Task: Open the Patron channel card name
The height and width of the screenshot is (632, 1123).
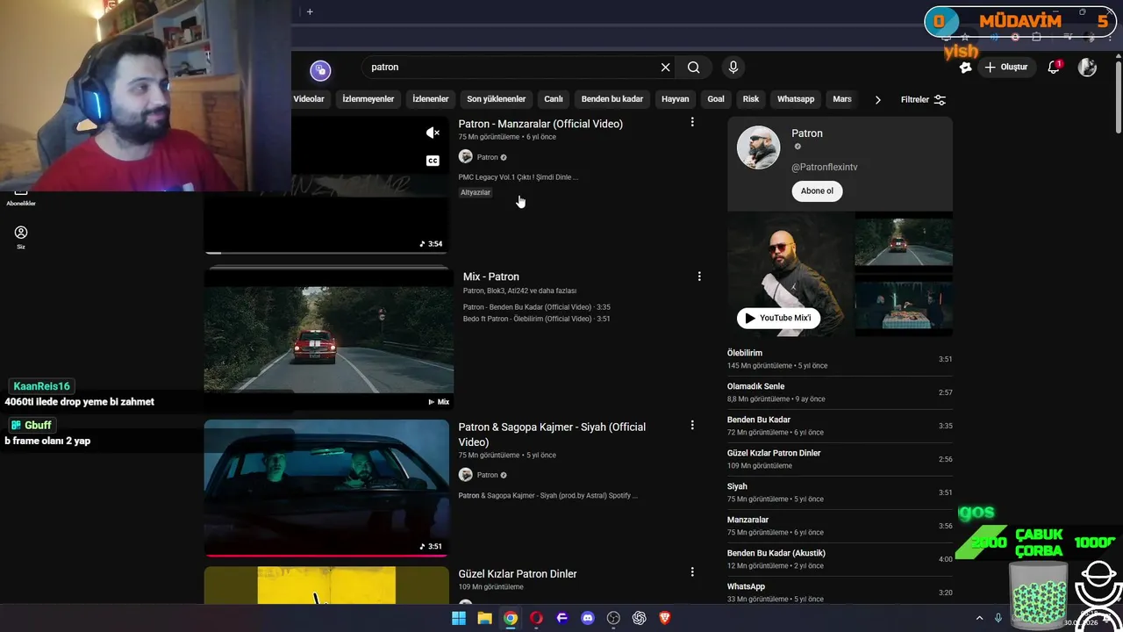Action: pos(807,133)
